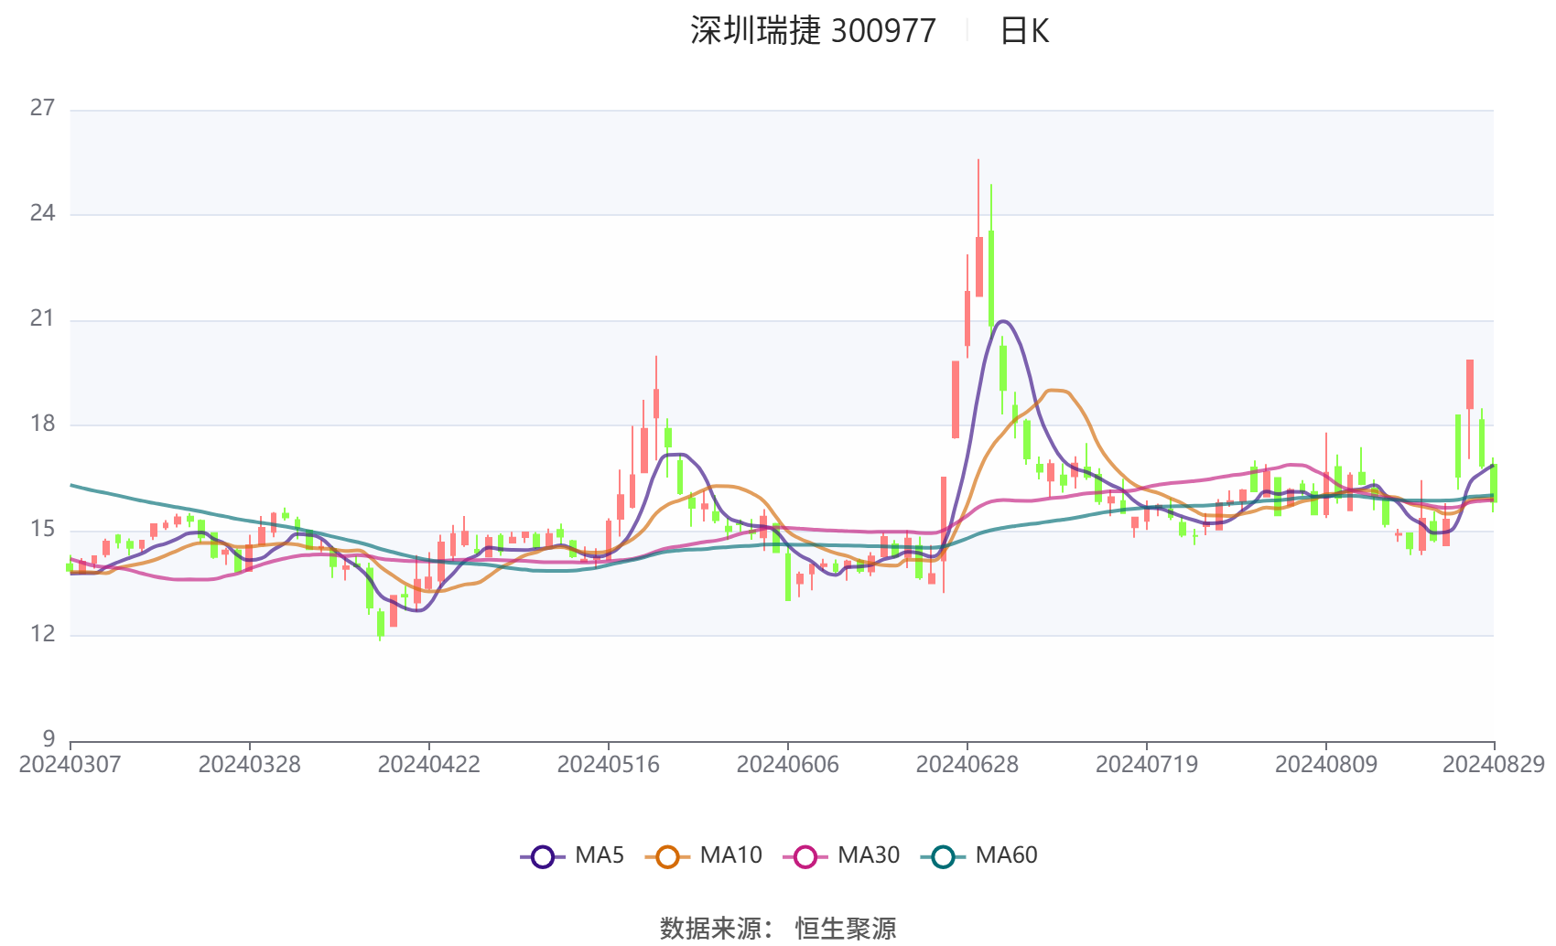Click y-axis value 9
1556x946 pixels.
point(49,738)
